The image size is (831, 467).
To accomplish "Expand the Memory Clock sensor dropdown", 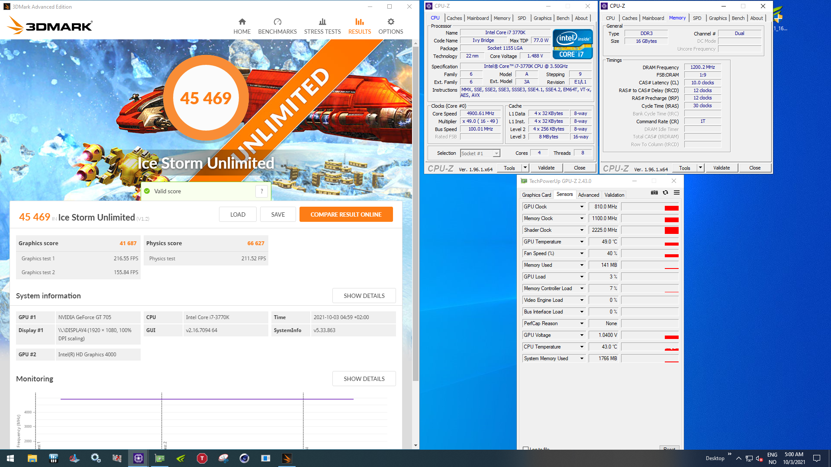I will tap(582, 218).
